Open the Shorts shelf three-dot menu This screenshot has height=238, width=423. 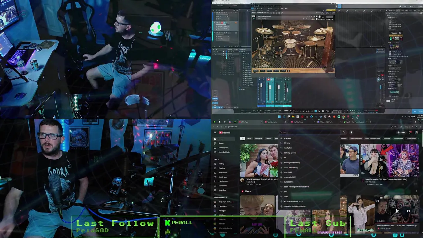pyautogui.click(x=416, y=191)
